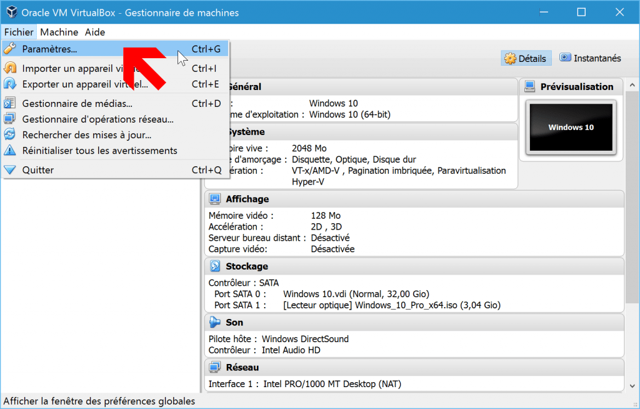Open Gestionnaire d'opérations réseau…
This screenshot has height=409, width=640.
[x=115, y=119]
